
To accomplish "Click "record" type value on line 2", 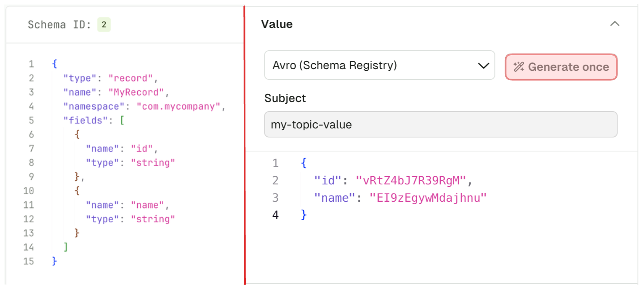I will click(131, 78).
